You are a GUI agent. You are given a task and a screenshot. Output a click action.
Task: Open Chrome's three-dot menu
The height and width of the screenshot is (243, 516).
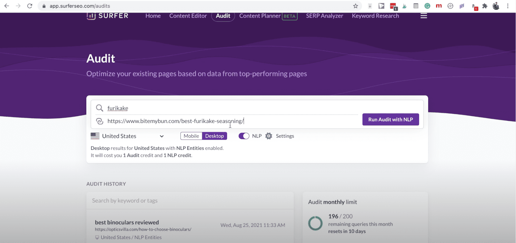click(x=508, y=6)
